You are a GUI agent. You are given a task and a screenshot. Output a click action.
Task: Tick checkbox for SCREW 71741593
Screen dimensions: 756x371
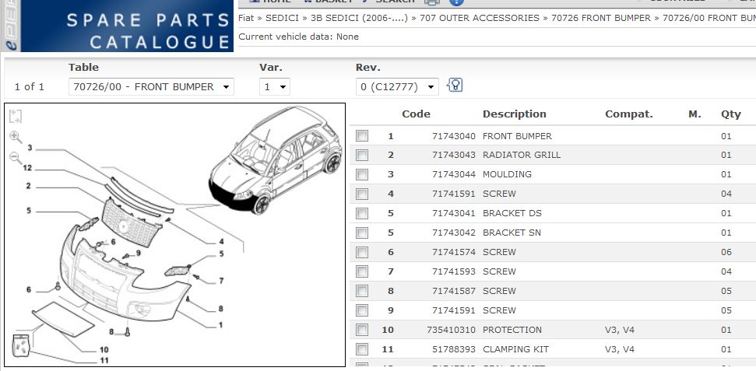362,271
